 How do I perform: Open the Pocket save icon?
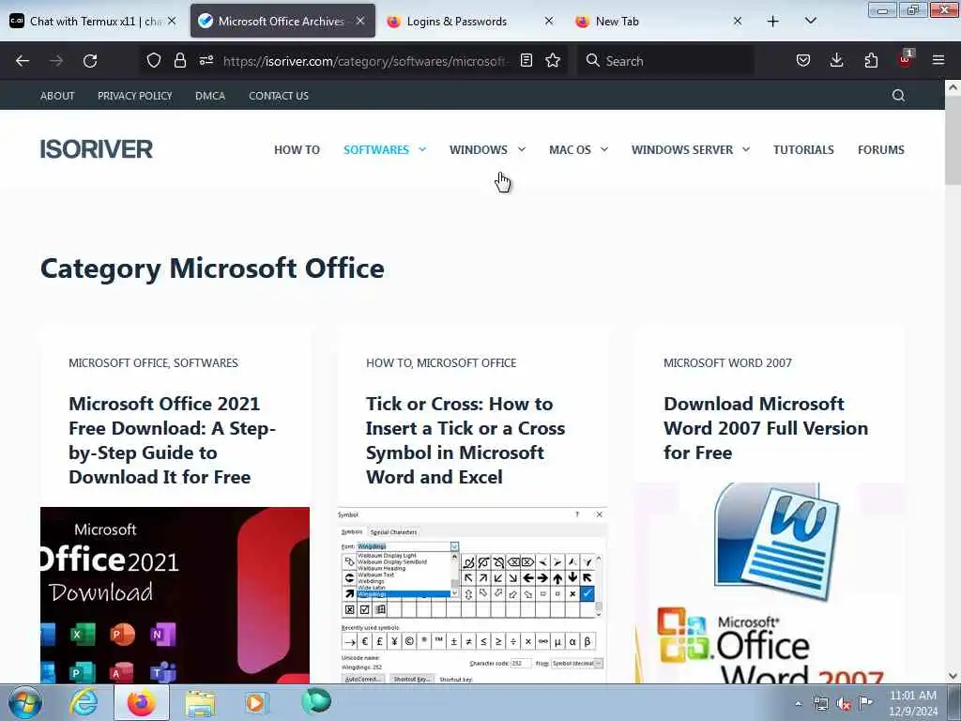point(803,60)
